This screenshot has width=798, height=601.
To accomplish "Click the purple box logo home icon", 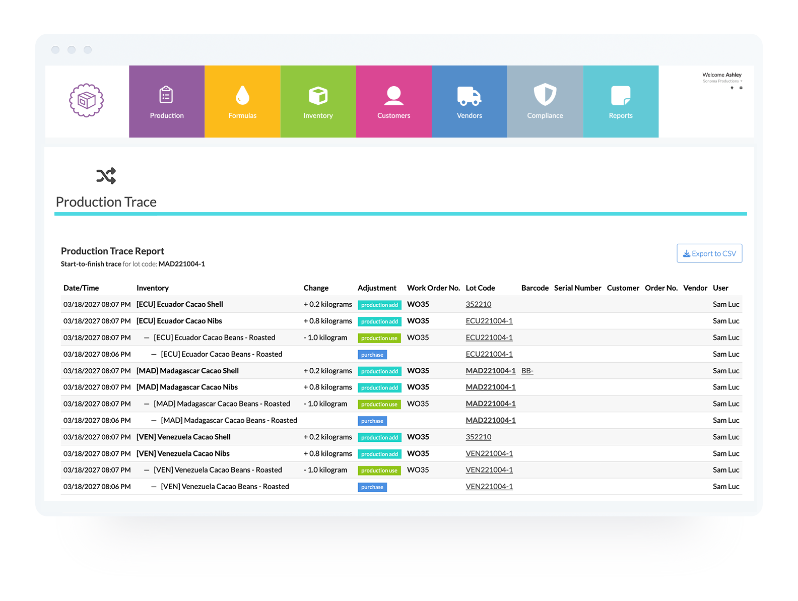I will tap(86, 100).
